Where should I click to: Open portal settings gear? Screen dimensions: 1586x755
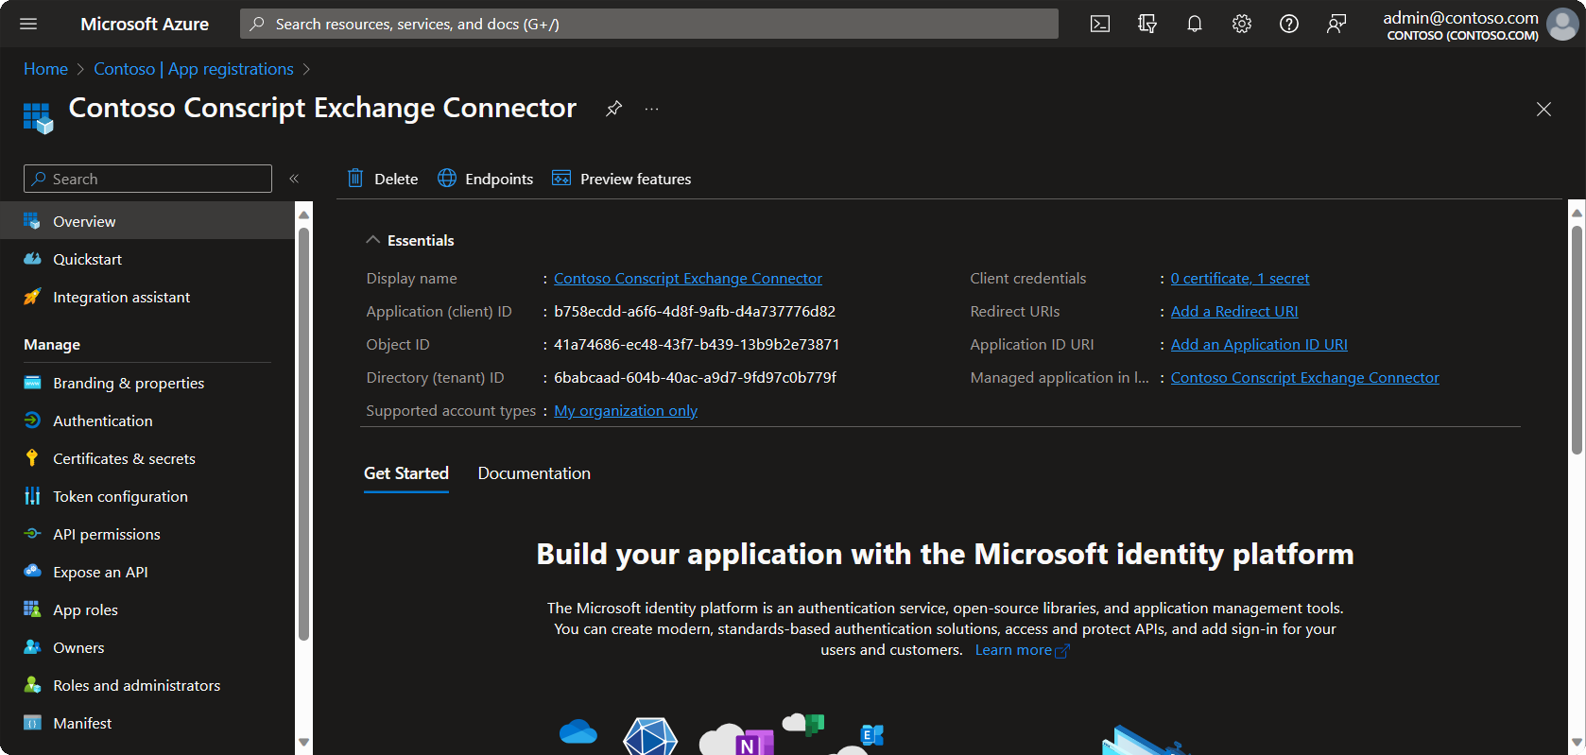(x=1242, y=24)
